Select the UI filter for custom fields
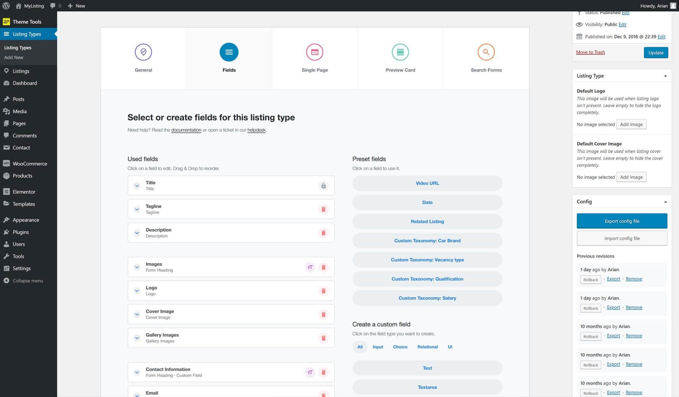Screen dimensions: 679x397 coord(450,346)
